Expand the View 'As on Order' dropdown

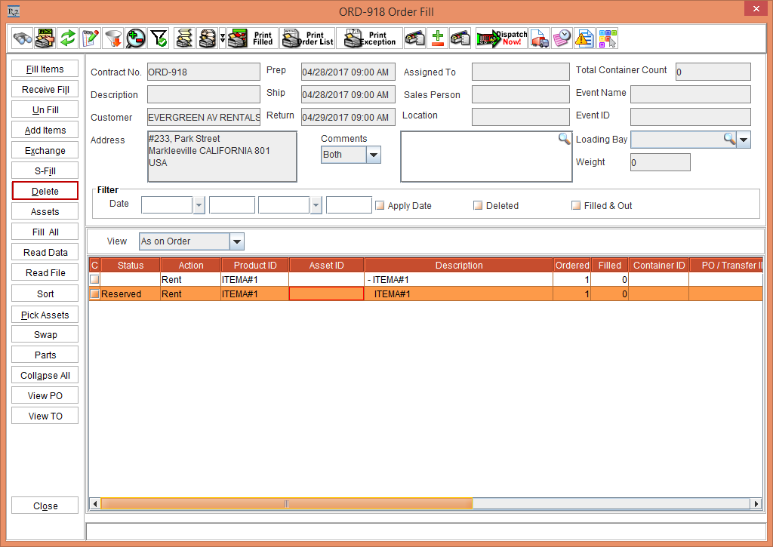[x=236, y=241]
